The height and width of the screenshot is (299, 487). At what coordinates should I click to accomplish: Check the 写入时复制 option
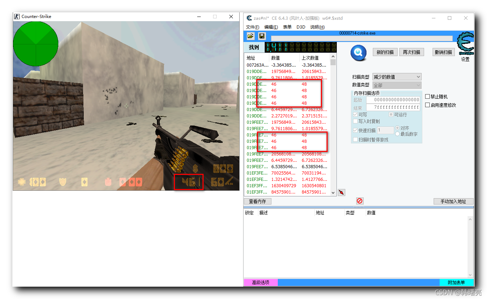[x=355, y=121]
